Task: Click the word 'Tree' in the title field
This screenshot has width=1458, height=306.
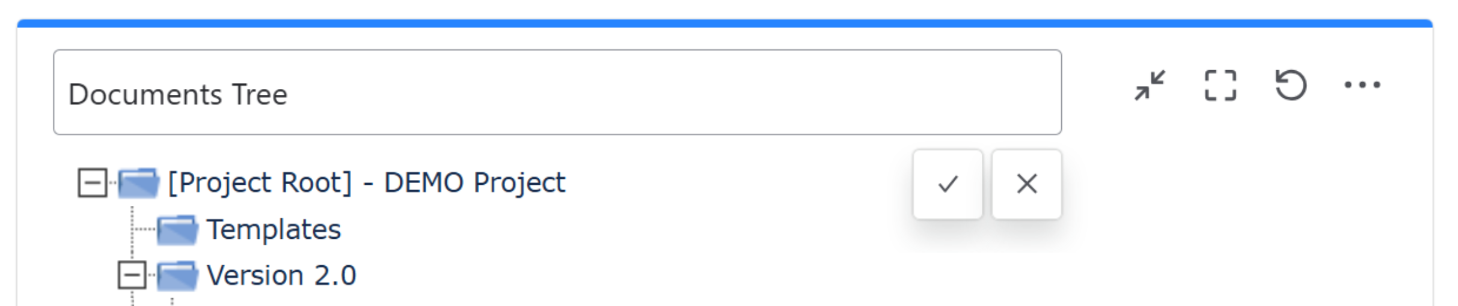Action: click(x=260, y=95)
